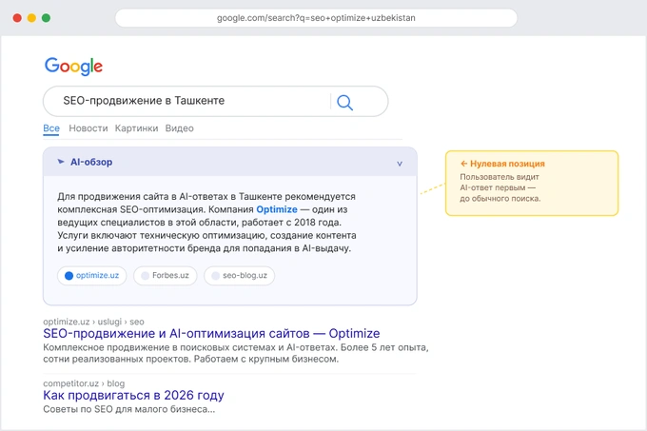Switch to the Новости tab
Viewport: 647px width, 431px height.
[88, 128]
